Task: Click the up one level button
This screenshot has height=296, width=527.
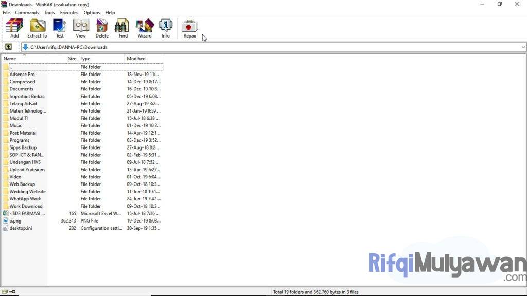Action: pos(8,47)
